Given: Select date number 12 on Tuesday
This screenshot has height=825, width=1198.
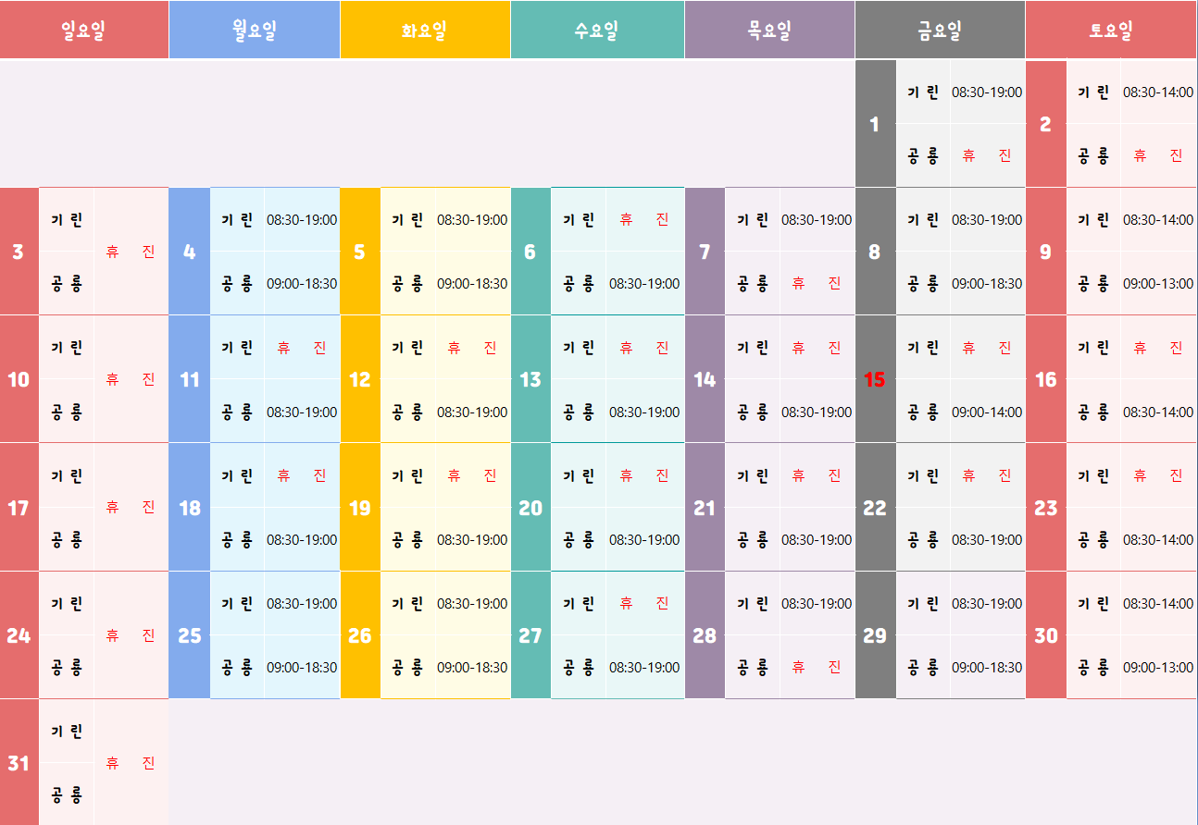Looking at the screenshot, I should [x=360, y=379].
